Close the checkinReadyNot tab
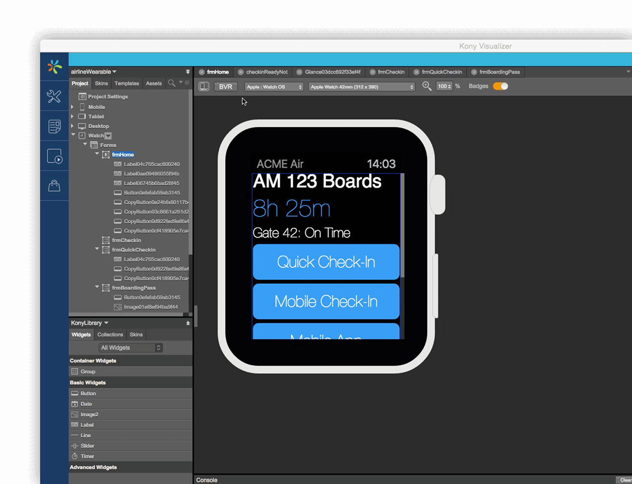This screenshot has width=632, height=484. click(241, 72)
